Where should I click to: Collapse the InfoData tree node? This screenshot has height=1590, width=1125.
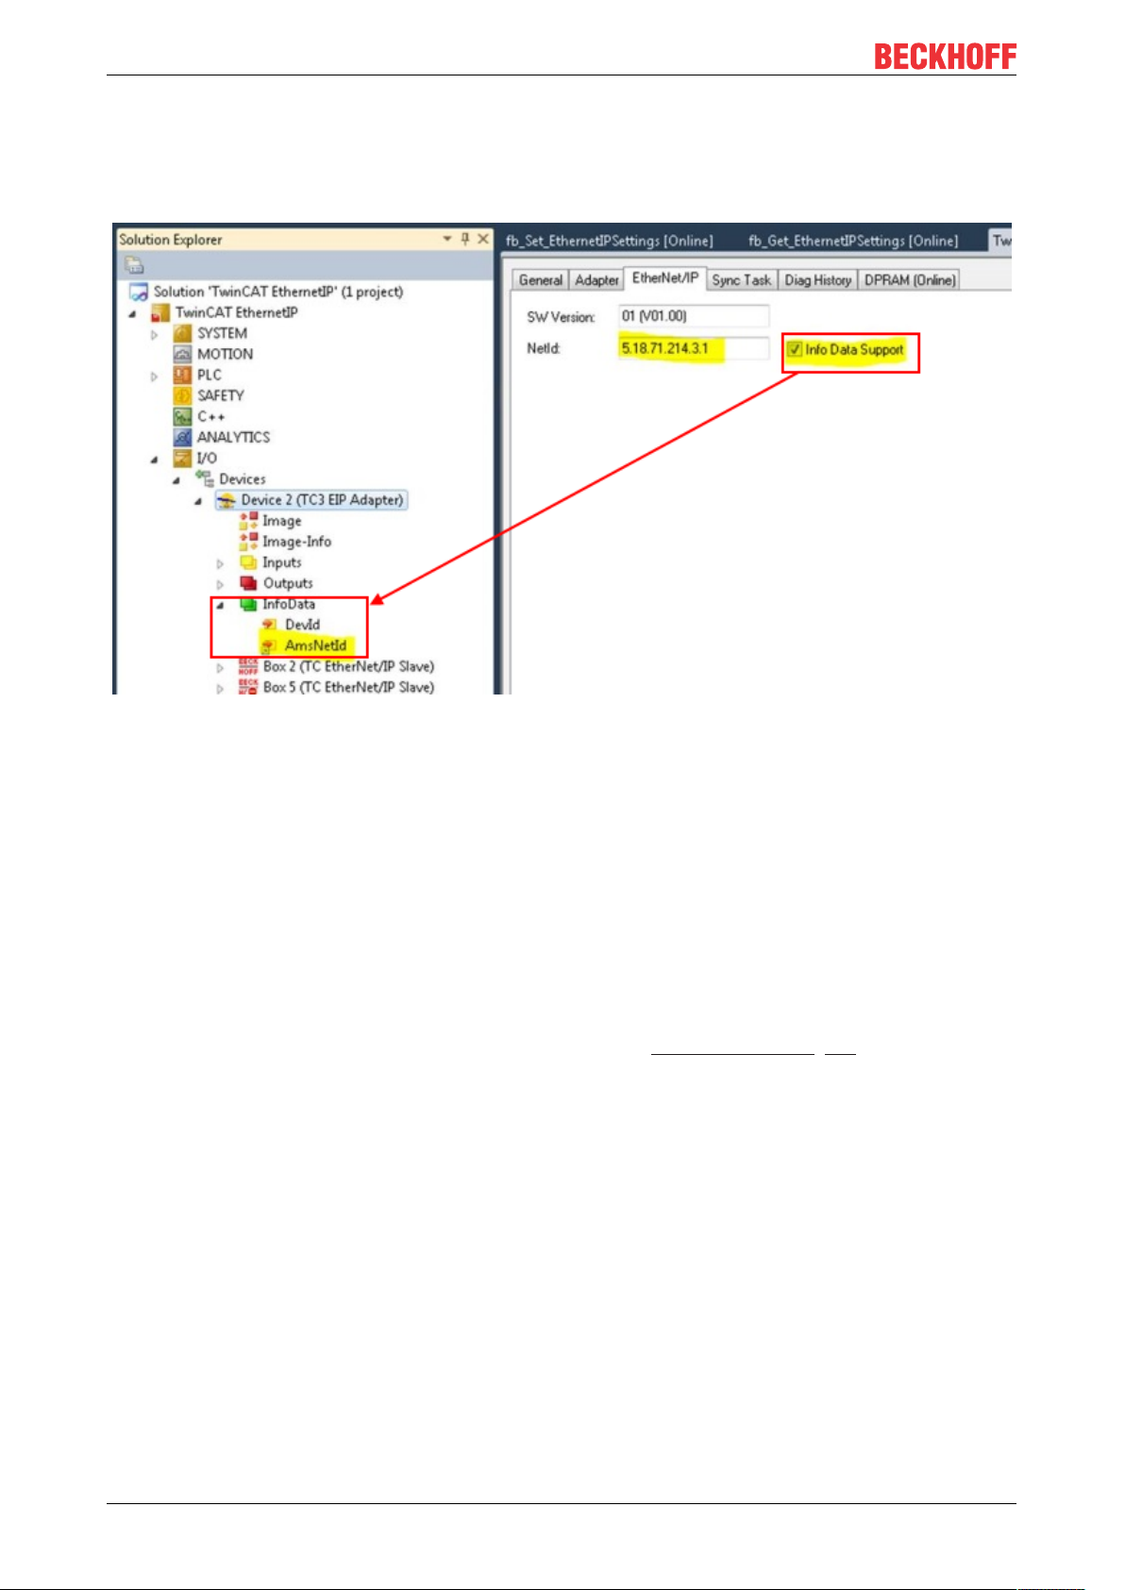[x=220, y=605]
